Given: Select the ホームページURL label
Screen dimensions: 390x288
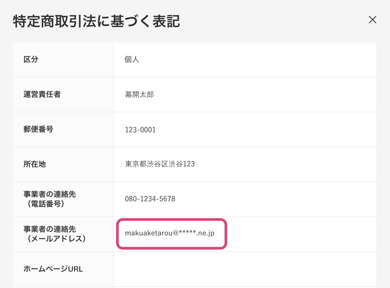Looking at the screenshot, I should click(53, 269).
